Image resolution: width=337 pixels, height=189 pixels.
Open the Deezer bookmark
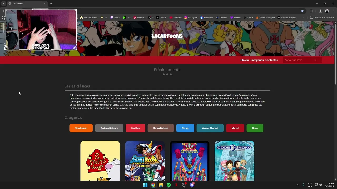[x=235, y=18]
